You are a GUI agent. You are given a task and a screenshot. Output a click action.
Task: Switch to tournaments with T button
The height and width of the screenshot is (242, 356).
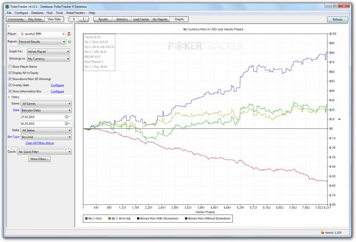[84, 19]
